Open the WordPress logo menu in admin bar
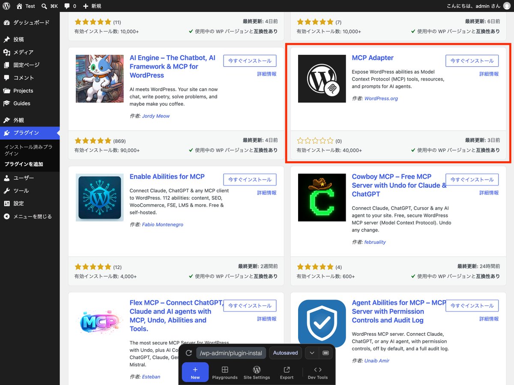Viewport: 514px width, 385px height. [6, 6]
